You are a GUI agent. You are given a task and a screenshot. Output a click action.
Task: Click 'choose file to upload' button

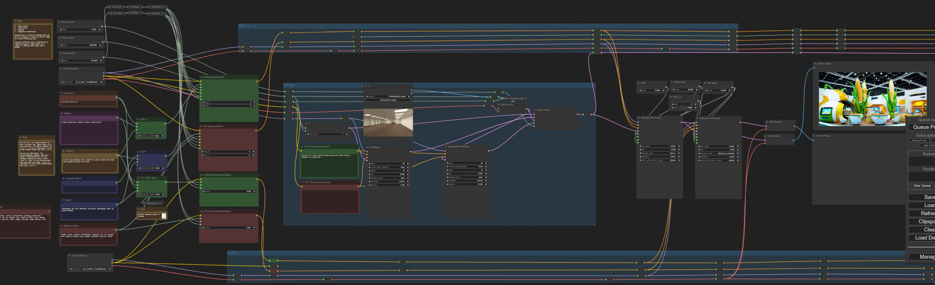click(388, 100)
